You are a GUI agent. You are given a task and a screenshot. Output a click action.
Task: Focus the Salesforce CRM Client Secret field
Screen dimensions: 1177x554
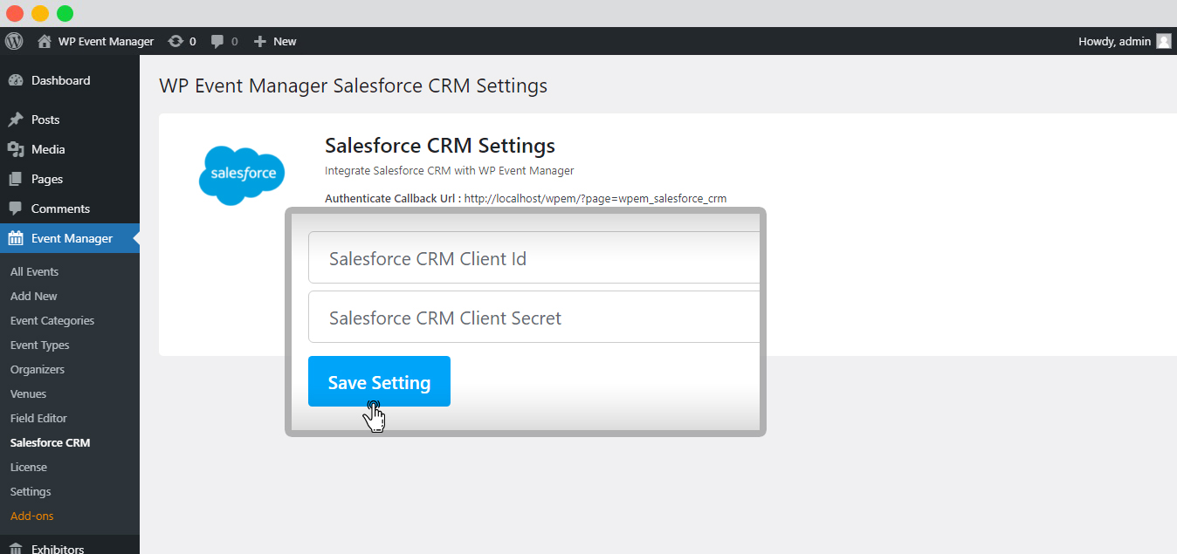(534, 317)
